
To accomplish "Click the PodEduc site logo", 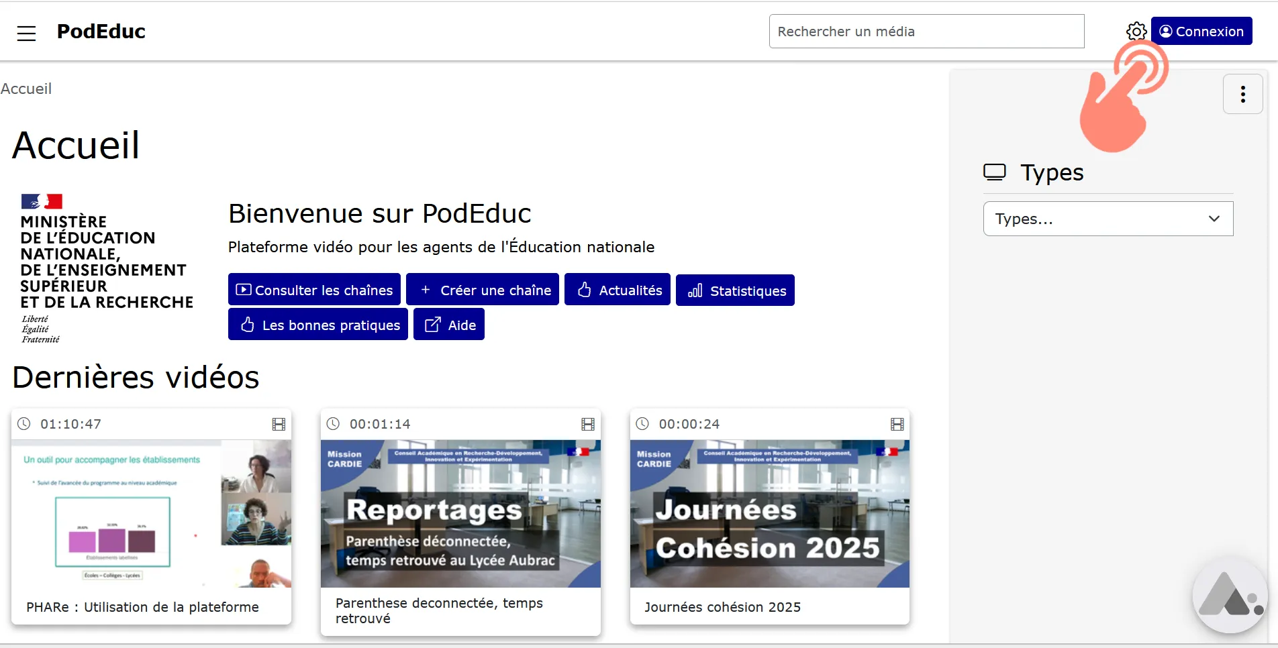I will (101, 32).
